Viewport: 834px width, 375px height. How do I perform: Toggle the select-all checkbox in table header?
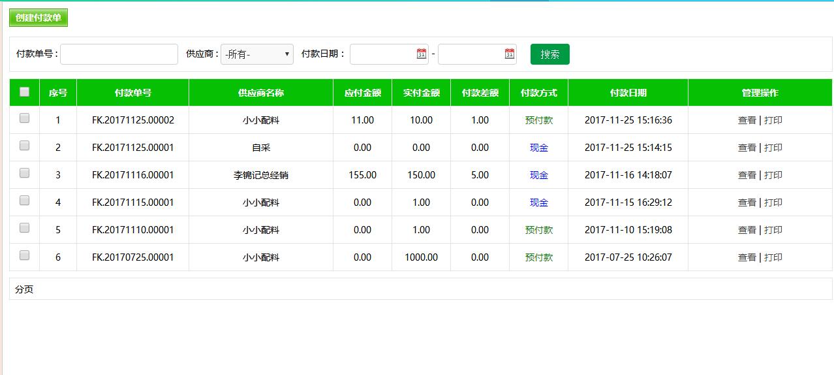pyautogui.click(x=25, y=92)
